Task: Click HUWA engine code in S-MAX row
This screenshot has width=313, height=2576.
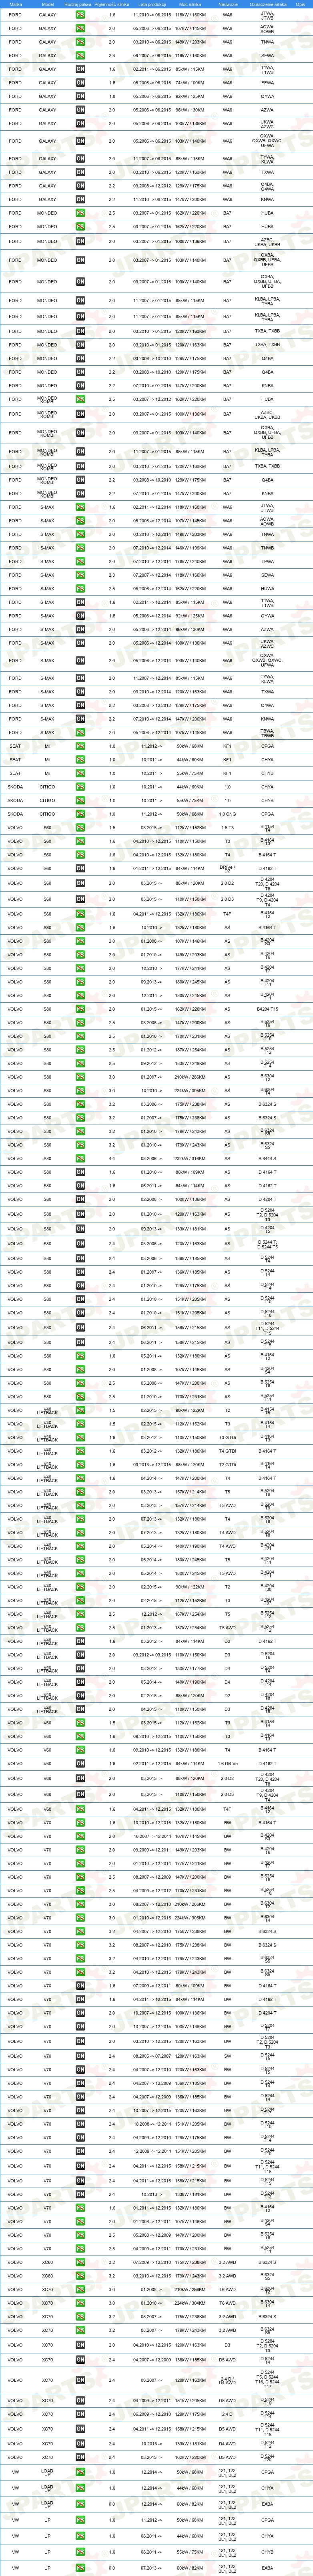Action: pyautogui.click(x=267, y=589)
